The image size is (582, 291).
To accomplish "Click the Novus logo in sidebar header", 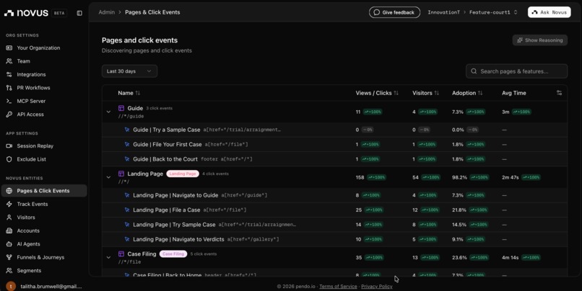I will [x=26, y=13].
